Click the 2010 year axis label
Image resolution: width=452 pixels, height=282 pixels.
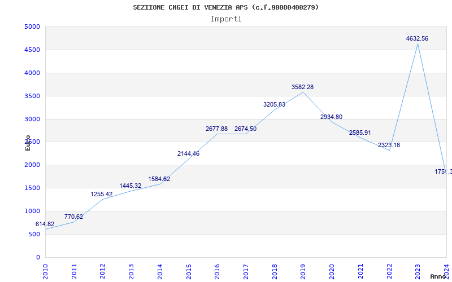pos(45,271)
